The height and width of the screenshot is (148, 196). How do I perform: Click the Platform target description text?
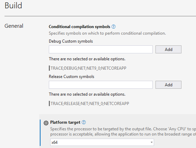[x=123, y=131]
